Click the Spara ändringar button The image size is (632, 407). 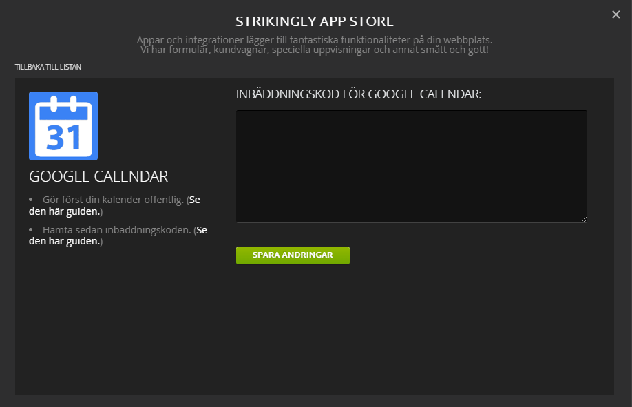click(293, 255)
